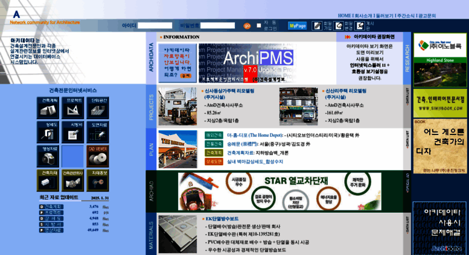This screenshot has height=255, width=469.
Task: Click the 해외건축 category tag
Action: pos(214,135)
